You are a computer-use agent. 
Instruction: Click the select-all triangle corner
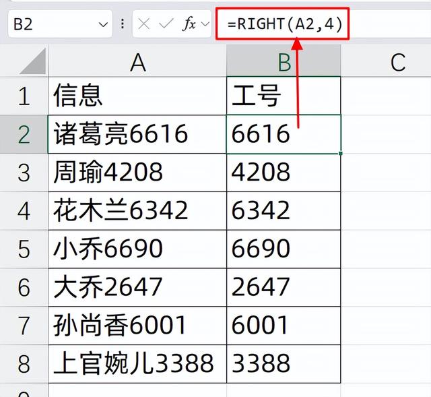point(33,61)
